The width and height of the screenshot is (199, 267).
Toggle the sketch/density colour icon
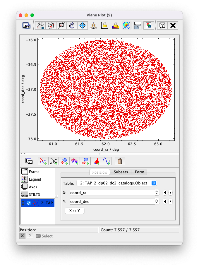(x=127, y=25)
